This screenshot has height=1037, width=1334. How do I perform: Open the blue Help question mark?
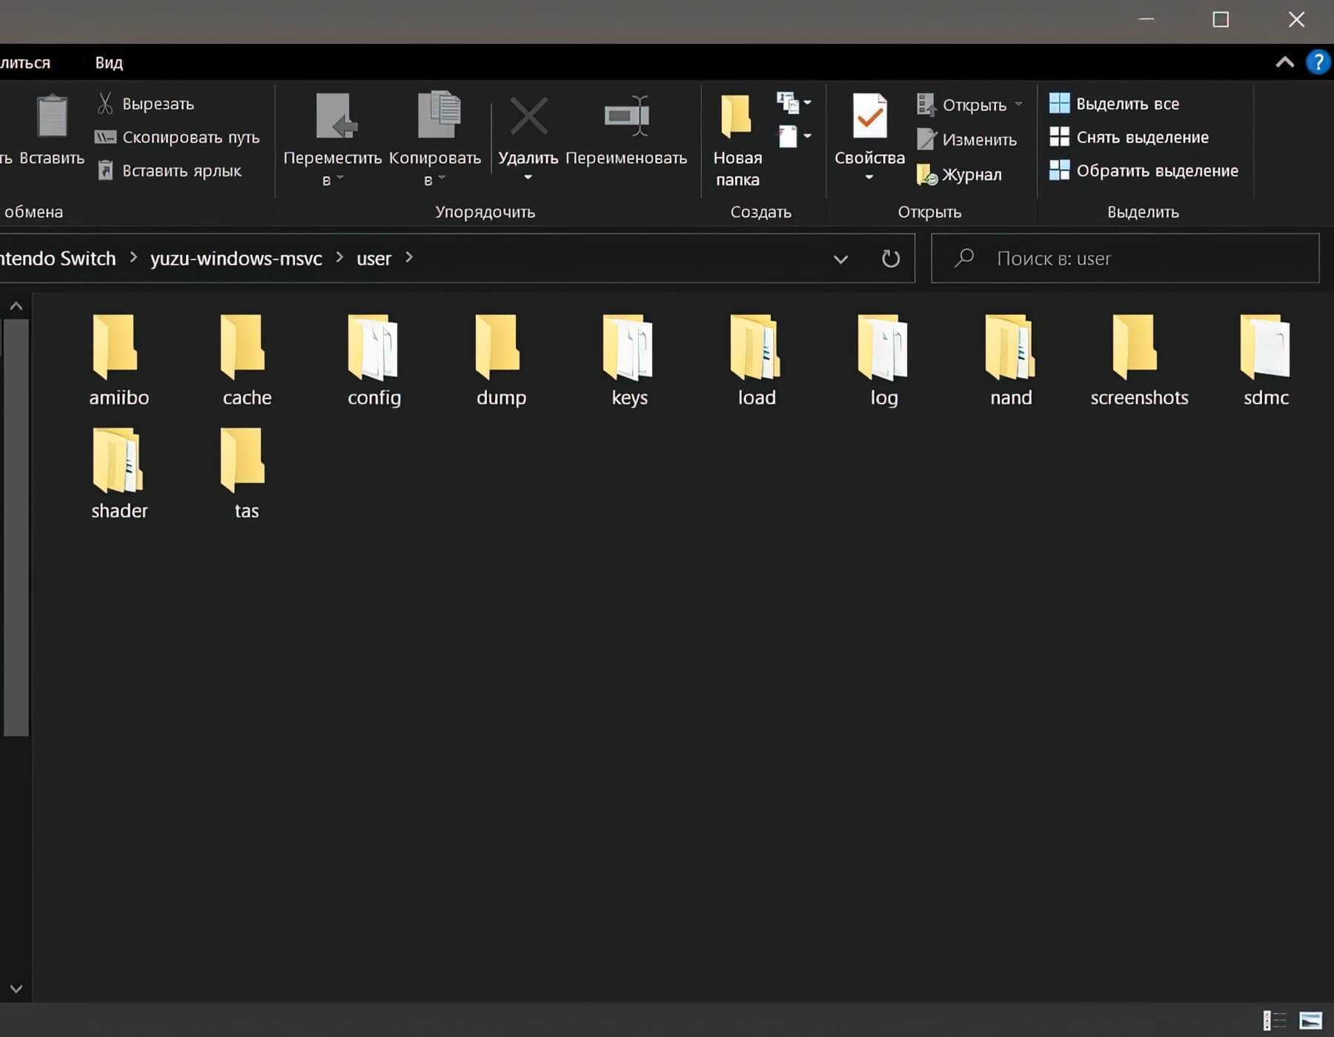(x=1318, y=62)
